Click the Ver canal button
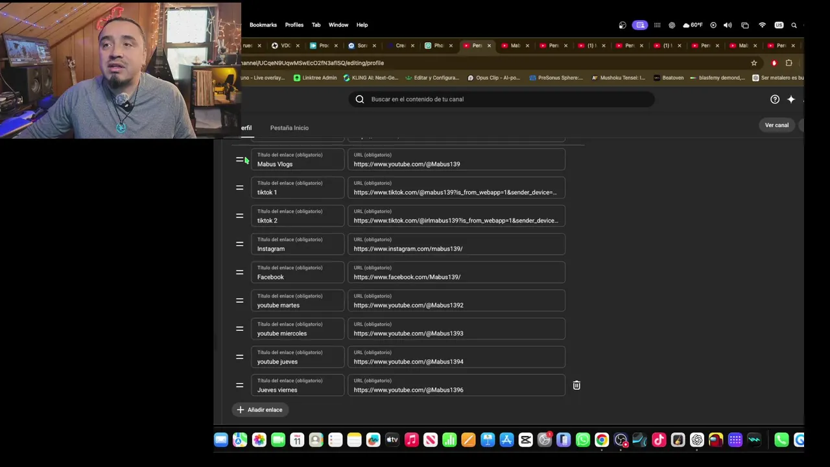 [x=777, y=125]
